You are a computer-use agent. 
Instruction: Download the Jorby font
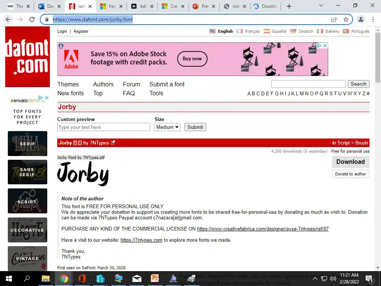coord(350,162)
